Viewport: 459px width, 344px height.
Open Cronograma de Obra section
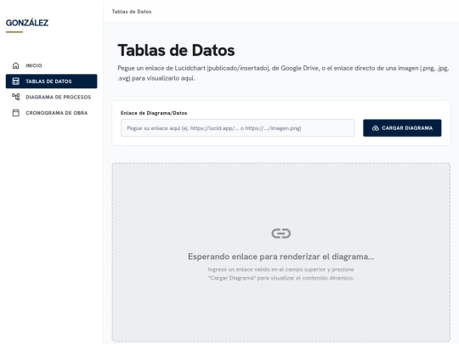pos(52,113)
